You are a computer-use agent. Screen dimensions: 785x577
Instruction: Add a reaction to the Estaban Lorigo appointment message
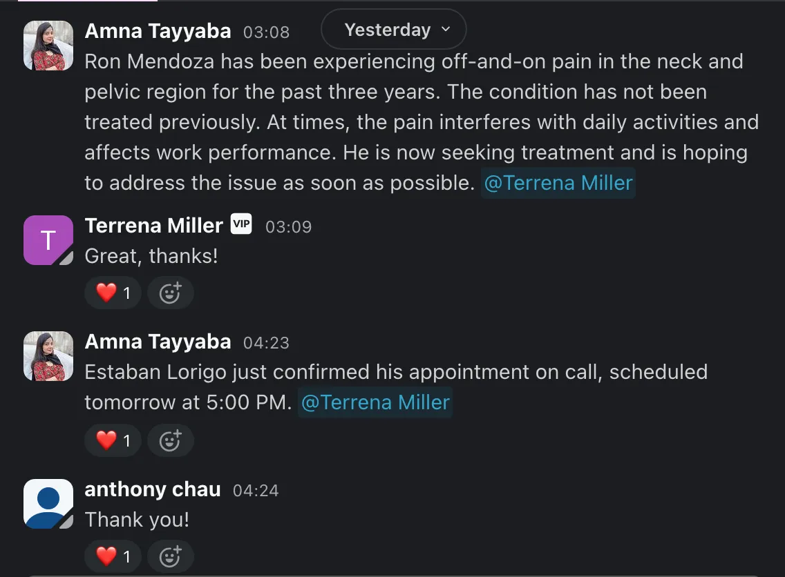pos(170,440)
